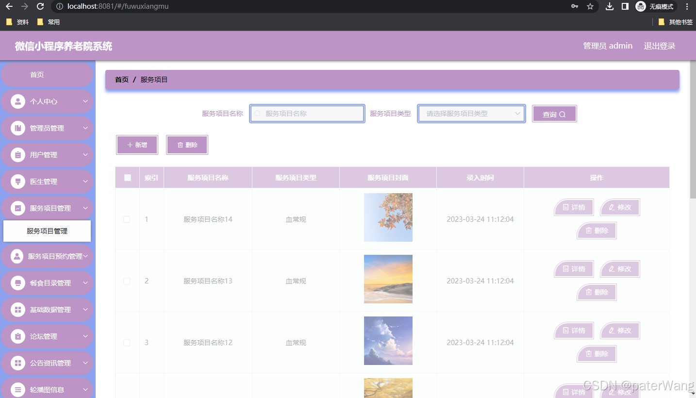Click the 服务项目名称 column header
696x398 pixels.
(x=208, y=178)
